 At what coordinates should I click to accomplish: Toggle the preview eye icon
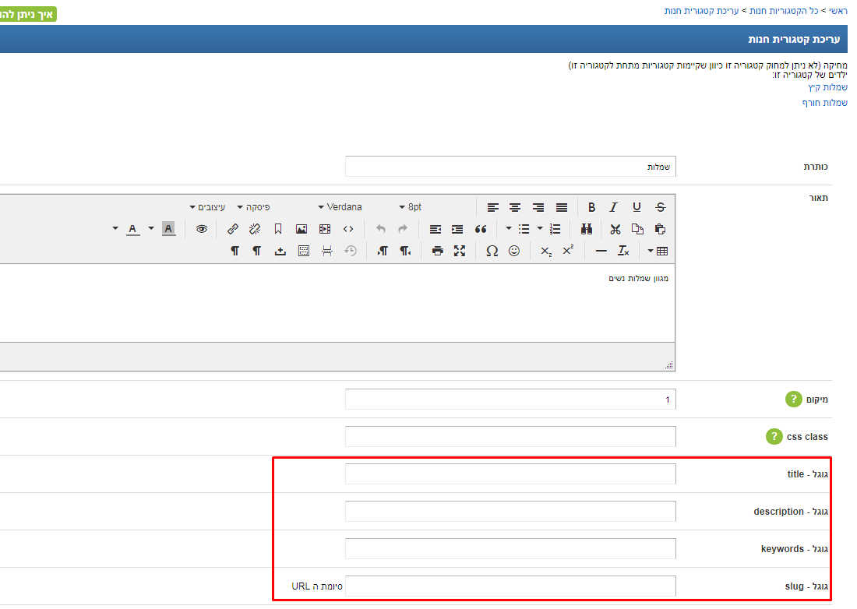[x=202, y=229]
